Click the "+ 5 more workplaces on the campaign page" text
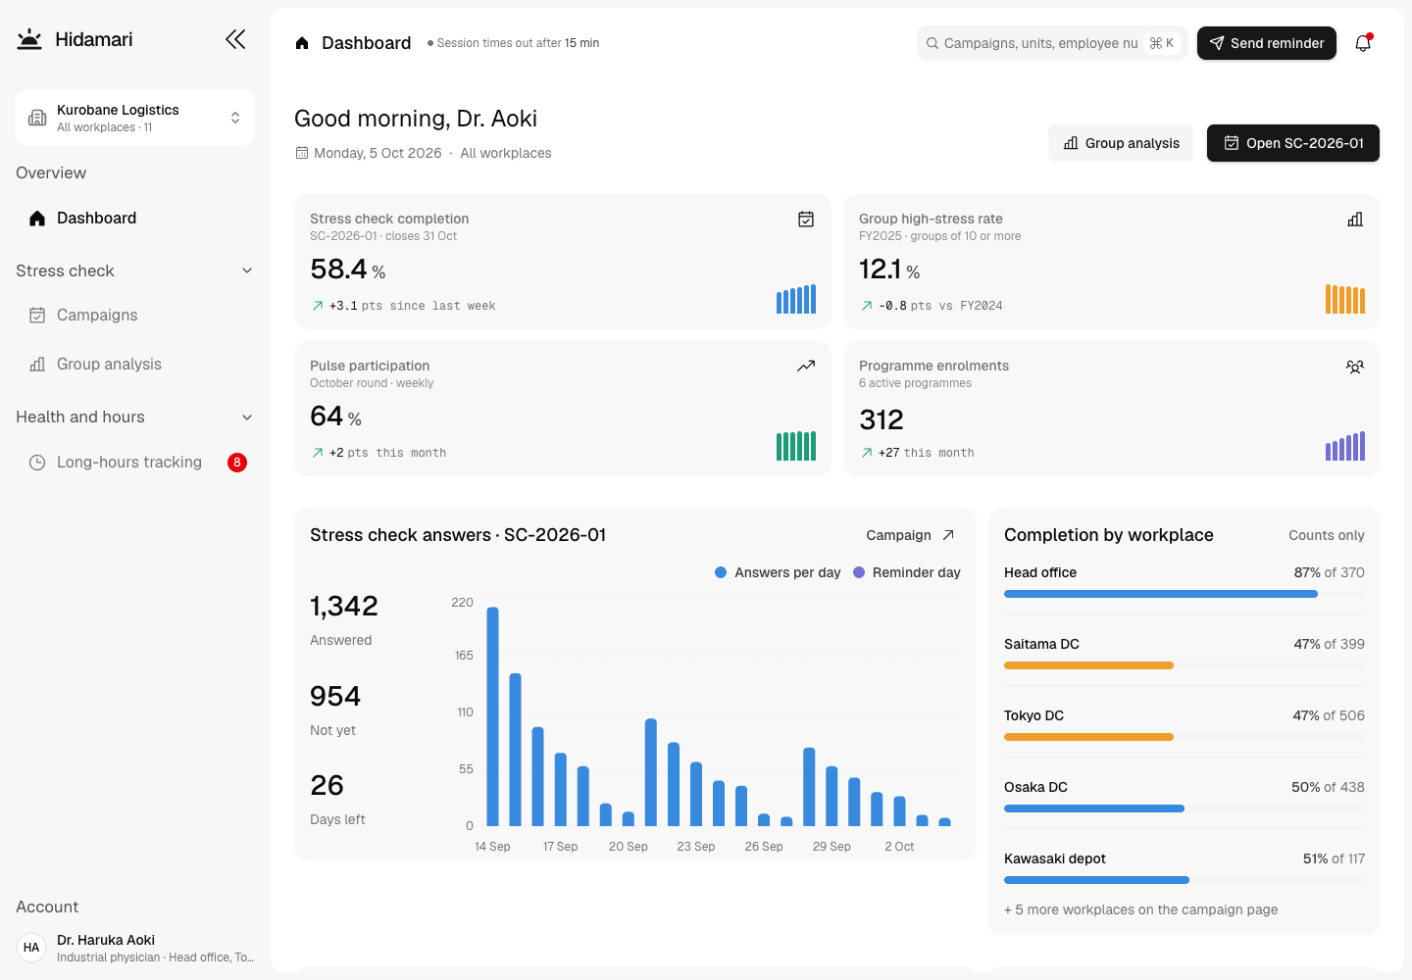 click(x=1140, y=909)
